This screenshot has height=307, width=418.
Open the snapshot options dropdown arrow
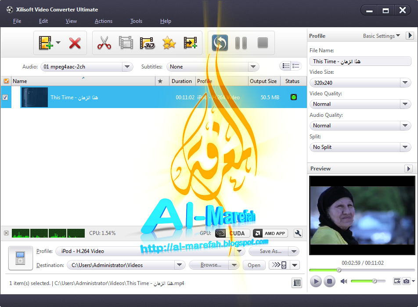413,281
